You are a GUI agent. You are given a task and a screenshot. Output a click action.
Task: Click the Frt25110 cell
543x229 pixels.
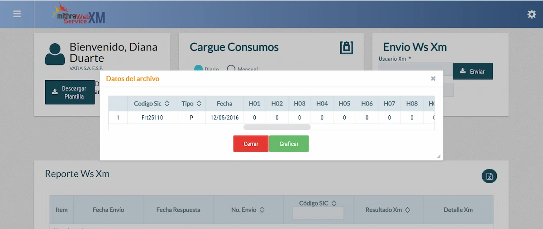coord(152,118)
